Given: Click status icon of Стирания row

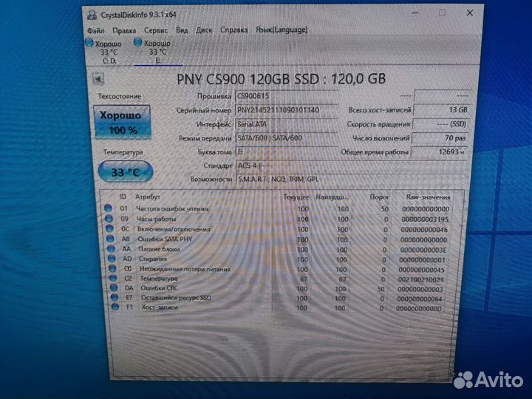Looking at the screenshot, I should [x=112, y=259].
